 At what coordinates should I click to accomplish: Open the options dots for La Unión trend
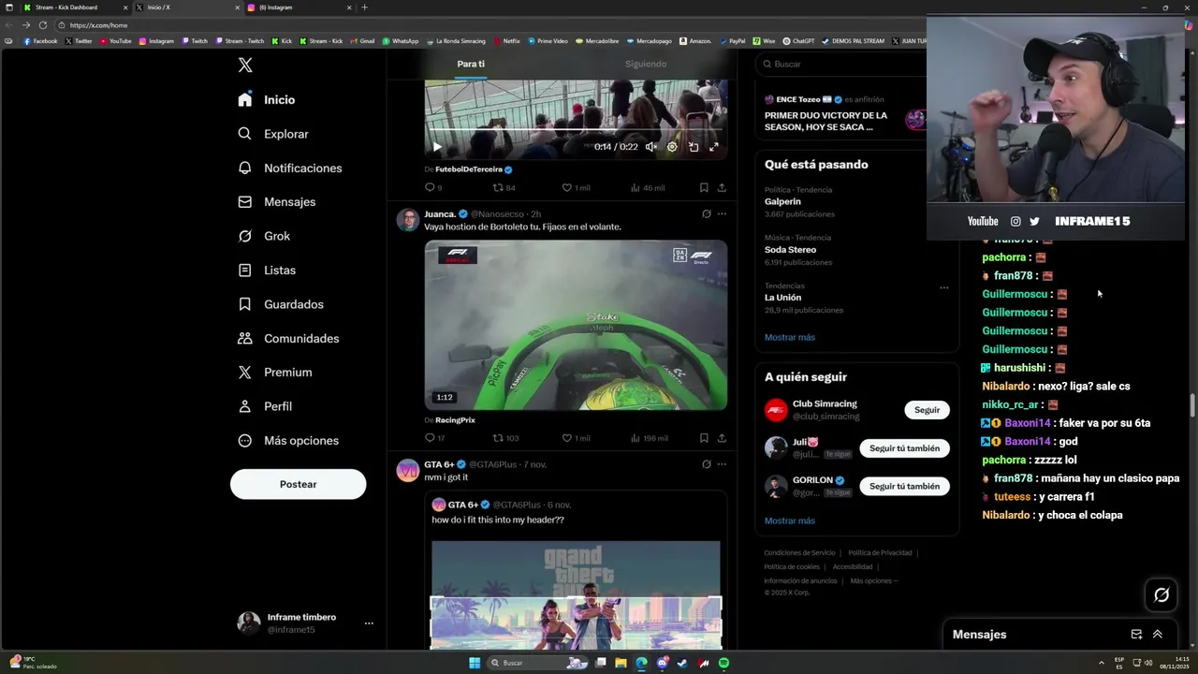(x=943, y=287)
